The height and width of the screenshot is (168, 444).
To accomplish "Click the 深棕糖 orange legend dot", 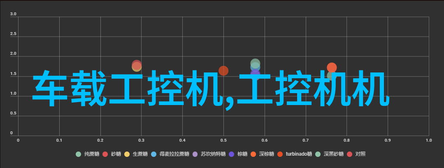I will [253, 154].
